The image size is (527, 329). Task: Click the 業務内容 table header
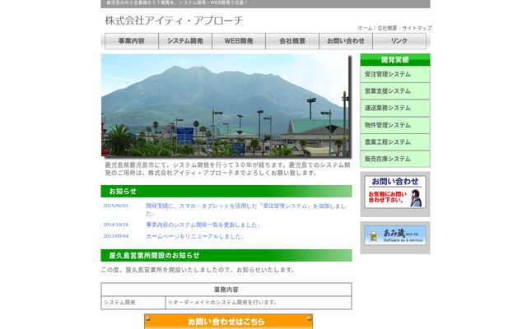pos(226,290)
